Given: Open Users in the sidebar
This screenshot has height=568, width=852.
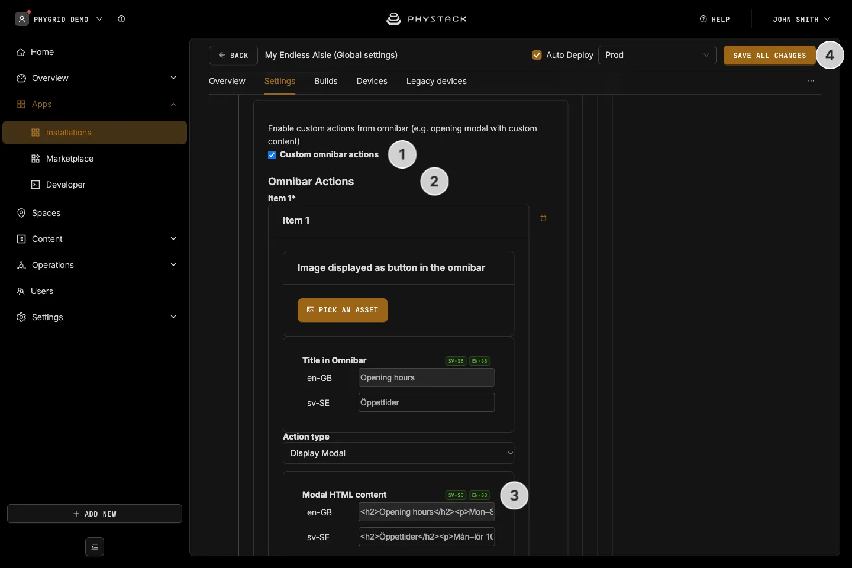Looking at the screenshot, I should click(95, 291).
